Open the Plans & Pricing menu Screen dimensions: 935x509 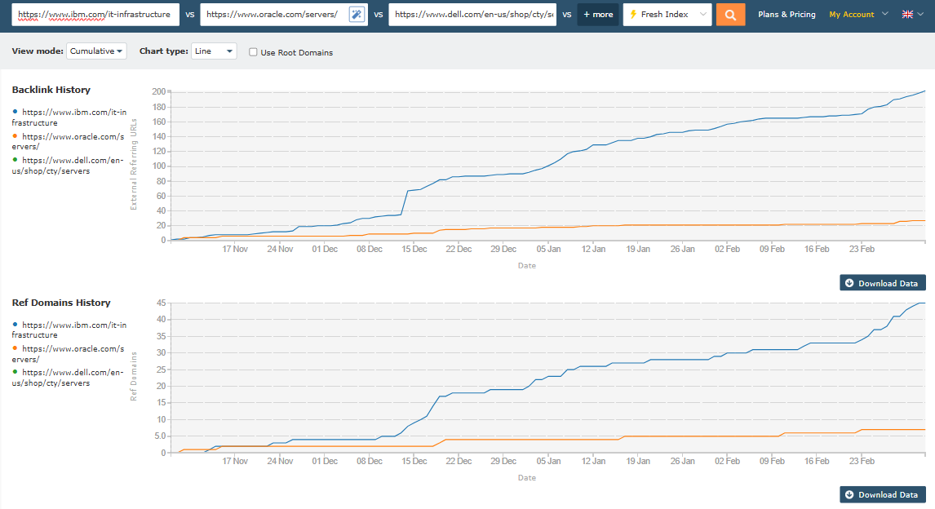(x=787, y=14)
